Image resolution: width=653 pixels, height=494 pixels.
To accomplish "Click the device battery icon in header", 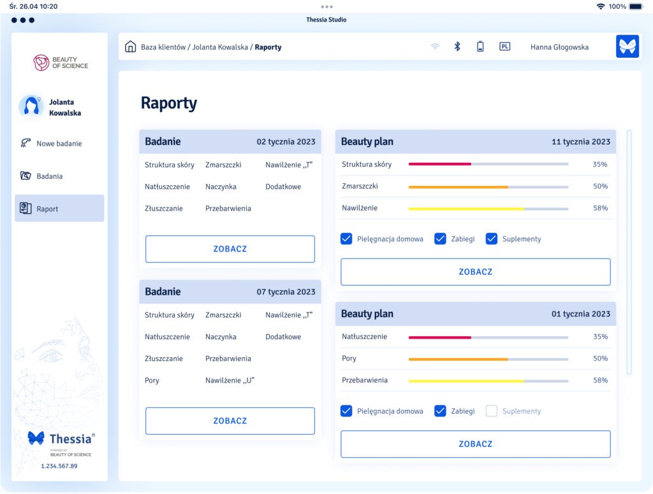I will tap(480, 46).
